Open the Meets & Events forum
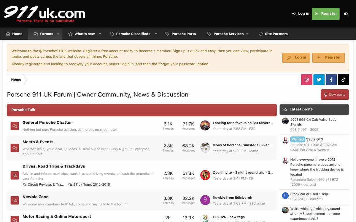 point(38,142)
